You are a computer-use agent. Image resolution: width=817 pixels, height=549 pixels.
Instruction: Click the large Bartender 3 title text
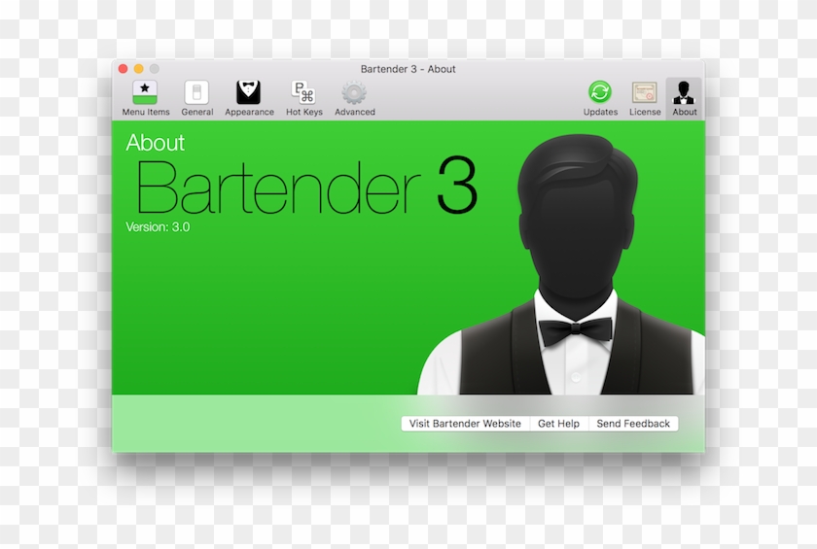[x=306, y=187]
